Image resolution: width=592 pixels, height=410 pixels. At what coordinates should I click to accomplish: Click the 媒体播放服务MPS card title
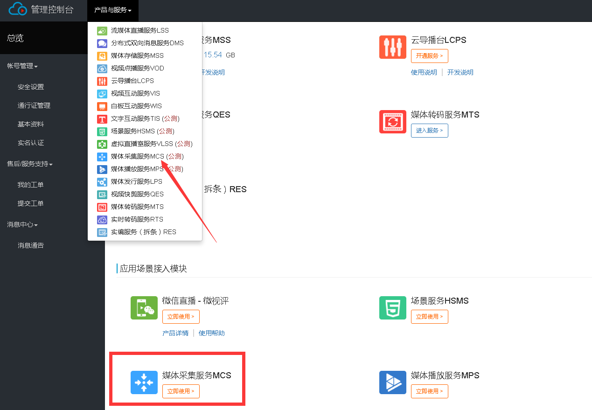[x=445, y=375]
